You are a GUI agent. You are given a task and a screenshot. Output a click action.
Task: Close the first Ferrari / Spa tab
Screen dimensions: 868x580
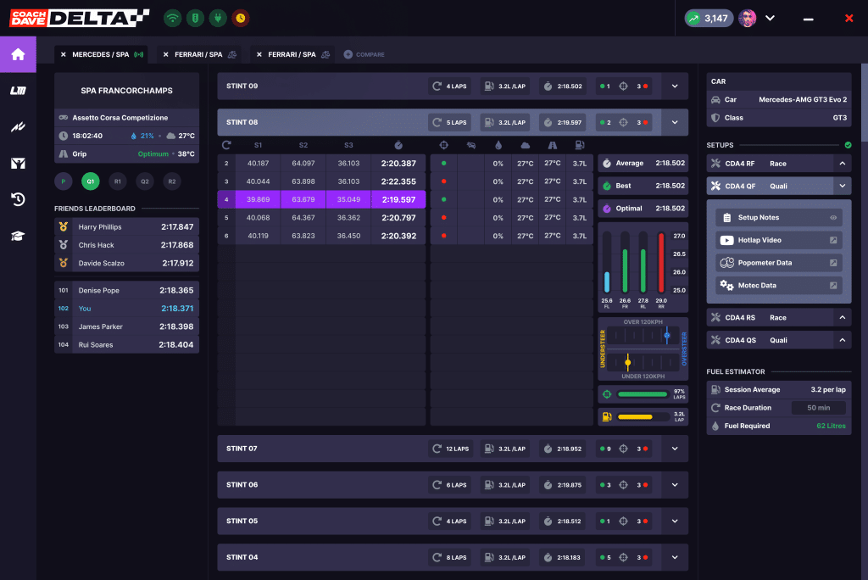click(166, 54)
